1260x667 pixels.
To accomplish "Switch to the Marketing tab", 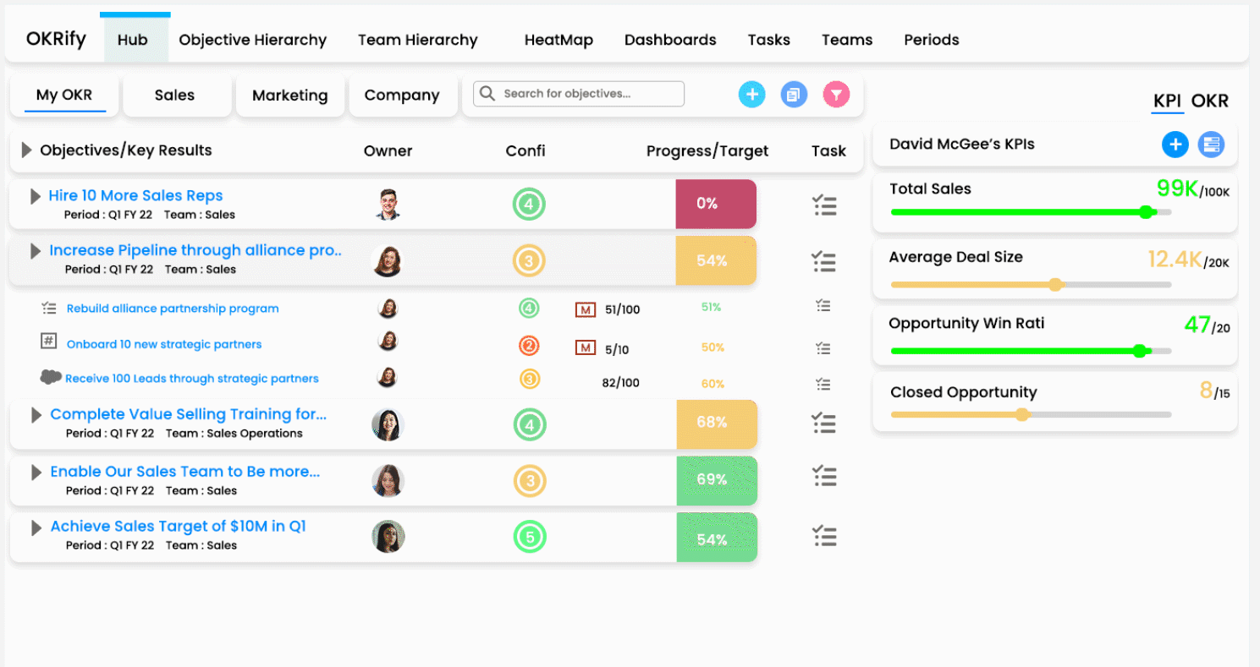I will 289,96.
